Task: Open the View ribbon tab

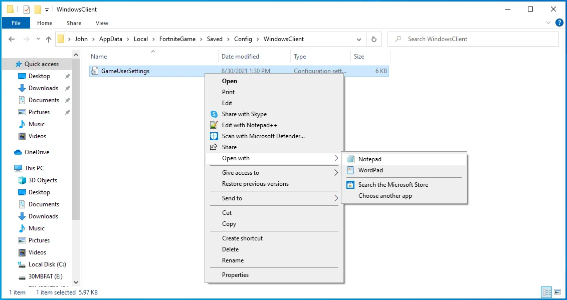Action: (102, 23)
